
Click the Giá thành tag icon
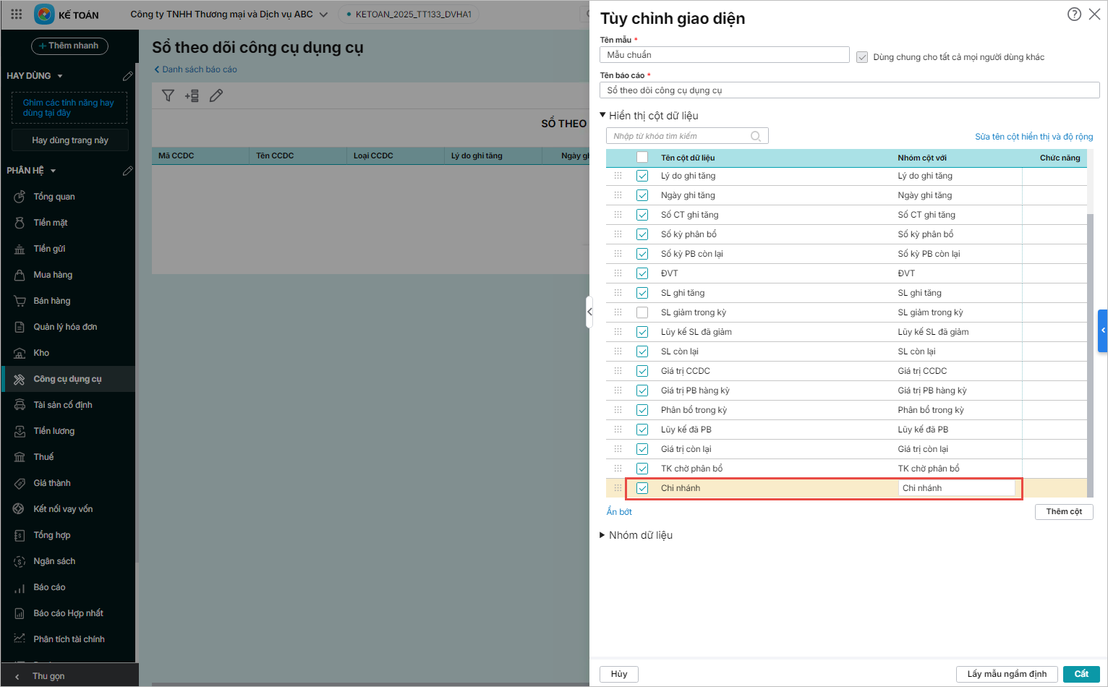(x=20, y=483)
